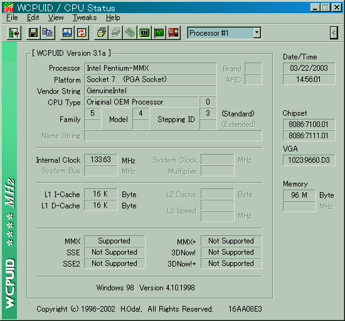This screenshot has height=321, width=345.
Task: Open the Edit menu
Action: click(x=33, y=18)
